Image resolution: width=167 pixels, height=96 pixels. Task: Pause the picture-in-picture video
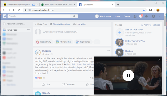click(x=128, y=76)
